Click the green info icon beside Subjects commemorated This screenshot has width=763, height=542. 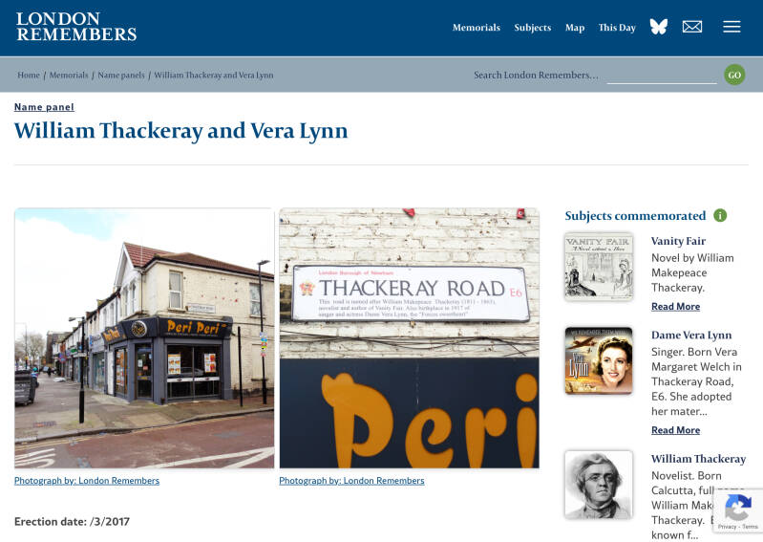click(720, 215)
